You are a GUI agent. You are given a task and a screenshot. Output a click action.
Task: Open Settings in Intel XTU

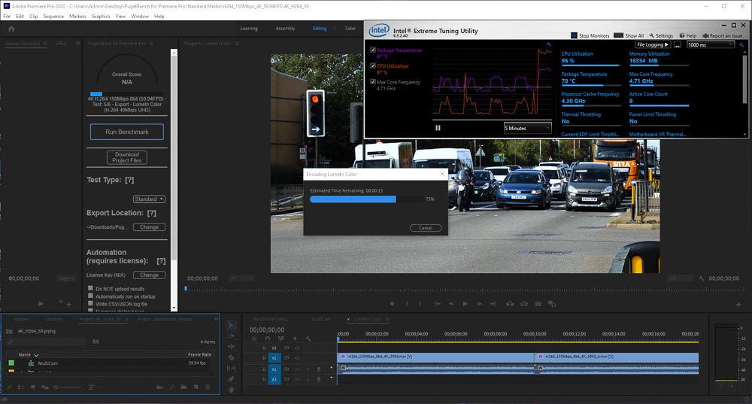[x=661, y=35]
